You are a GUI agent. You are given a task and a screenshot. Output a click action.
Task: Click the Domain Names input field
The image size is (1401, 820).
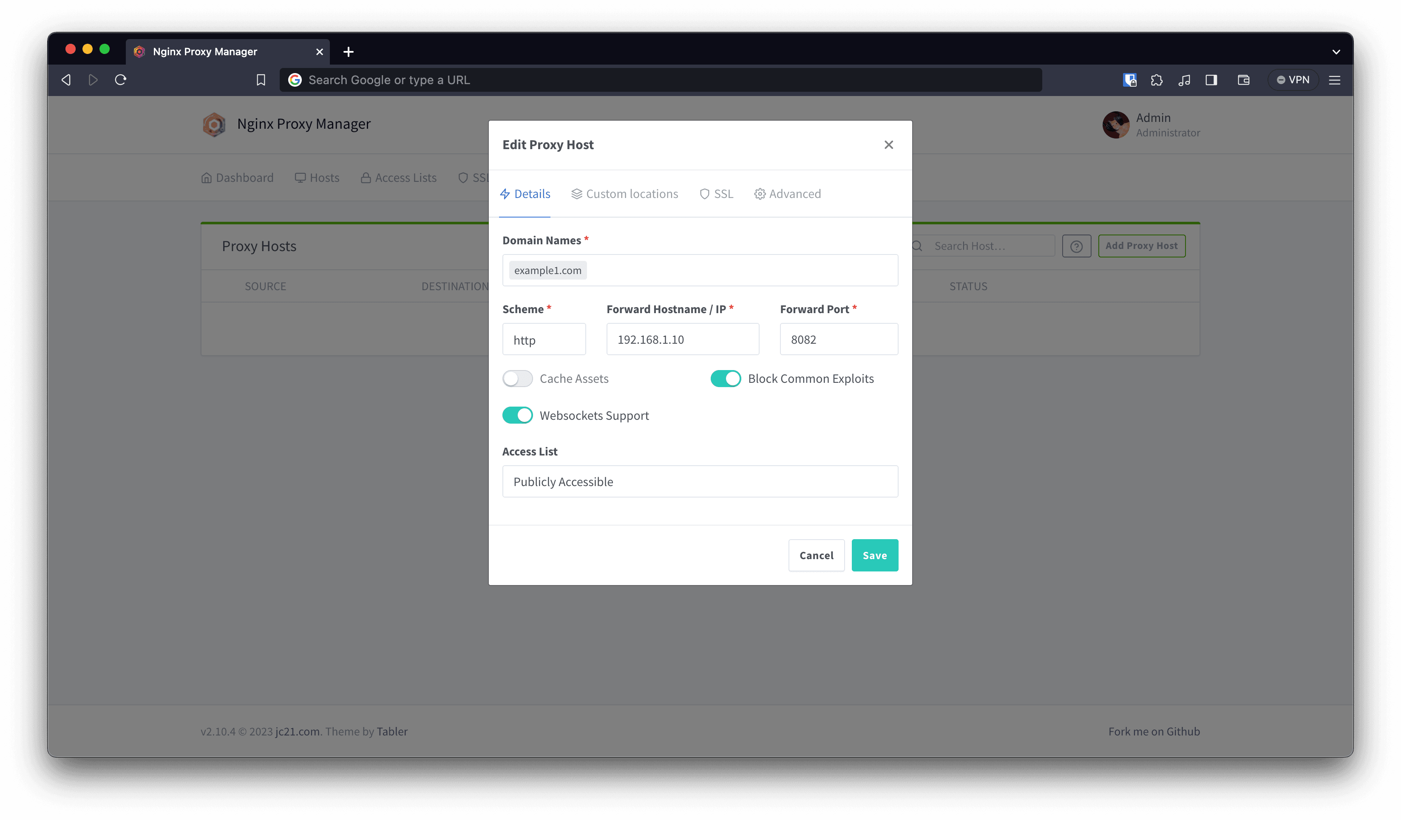point(700,271)
